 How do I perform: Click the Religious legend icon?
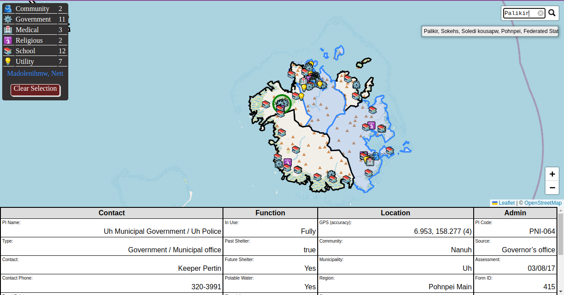point(8,40)
